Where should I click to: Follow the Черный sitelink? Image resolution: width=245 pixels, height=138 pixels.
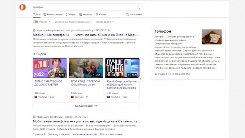pos(65,134)
